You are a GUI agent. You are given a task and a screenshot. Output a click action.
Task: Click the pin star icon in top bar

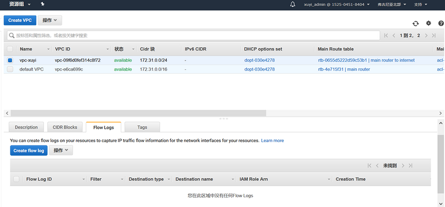point(43,4)
